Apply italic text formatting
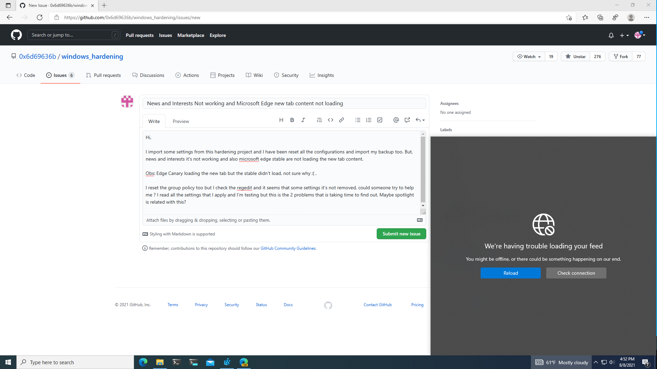Image resolution: width=657 pixels, height=369 pixels. tap(303, 120)
